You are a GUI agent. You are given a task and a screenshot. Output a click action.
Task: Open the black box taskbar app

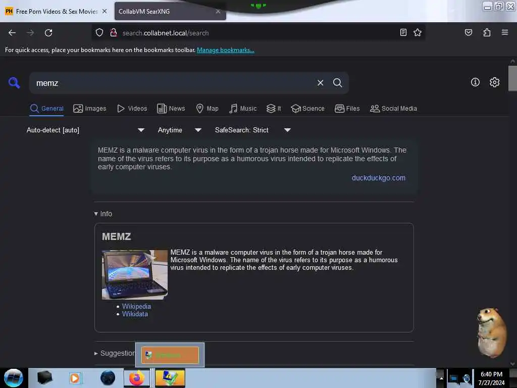pyautogui.click(x=45, y=378)
